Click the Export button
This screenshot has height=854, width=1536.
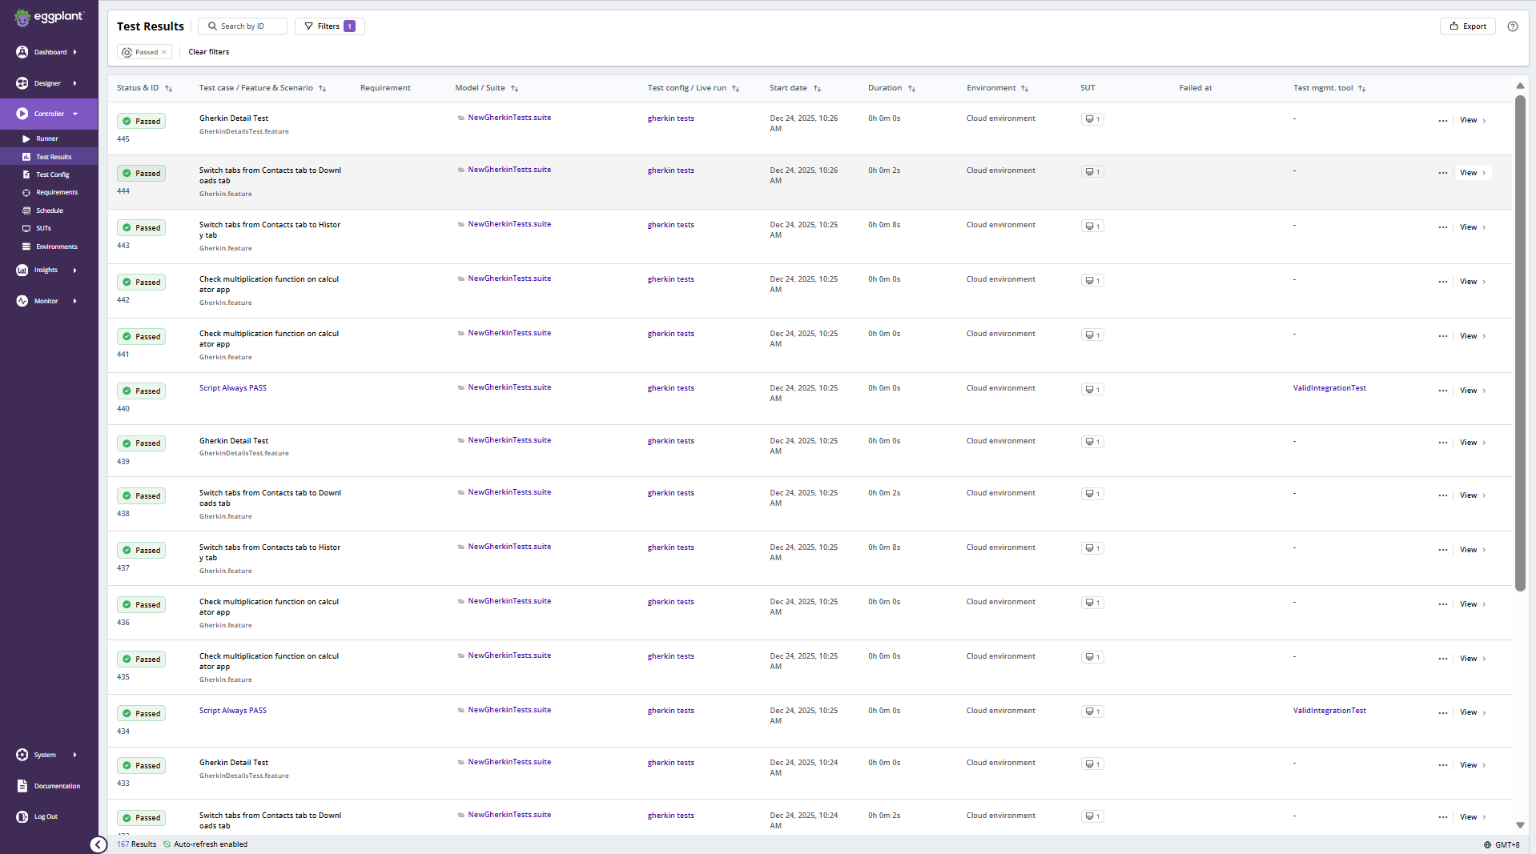click(x=1467, y=26)
